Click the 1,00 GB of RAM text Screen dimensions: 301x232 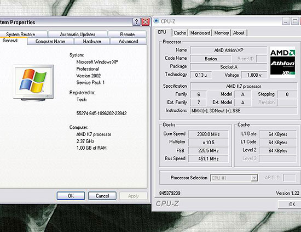tap(91, 148)
